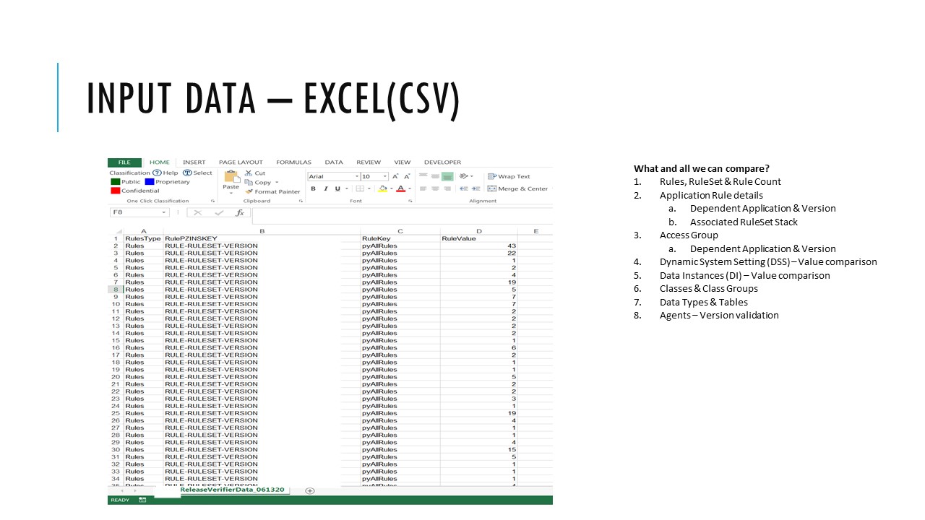Click the Paste clipboard icon
The width and height of the screenshot is (925, 520).
pos(231,177)
